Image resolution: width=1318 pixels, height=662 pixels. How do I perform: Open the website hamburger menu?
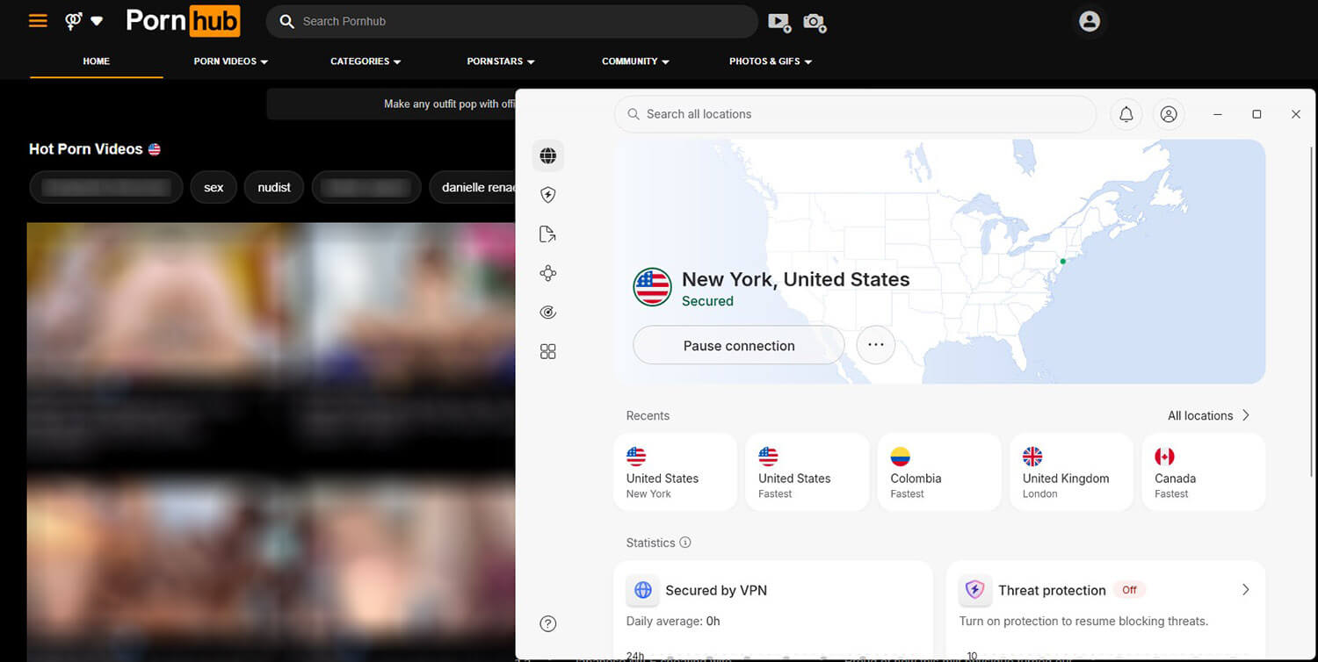38,20
